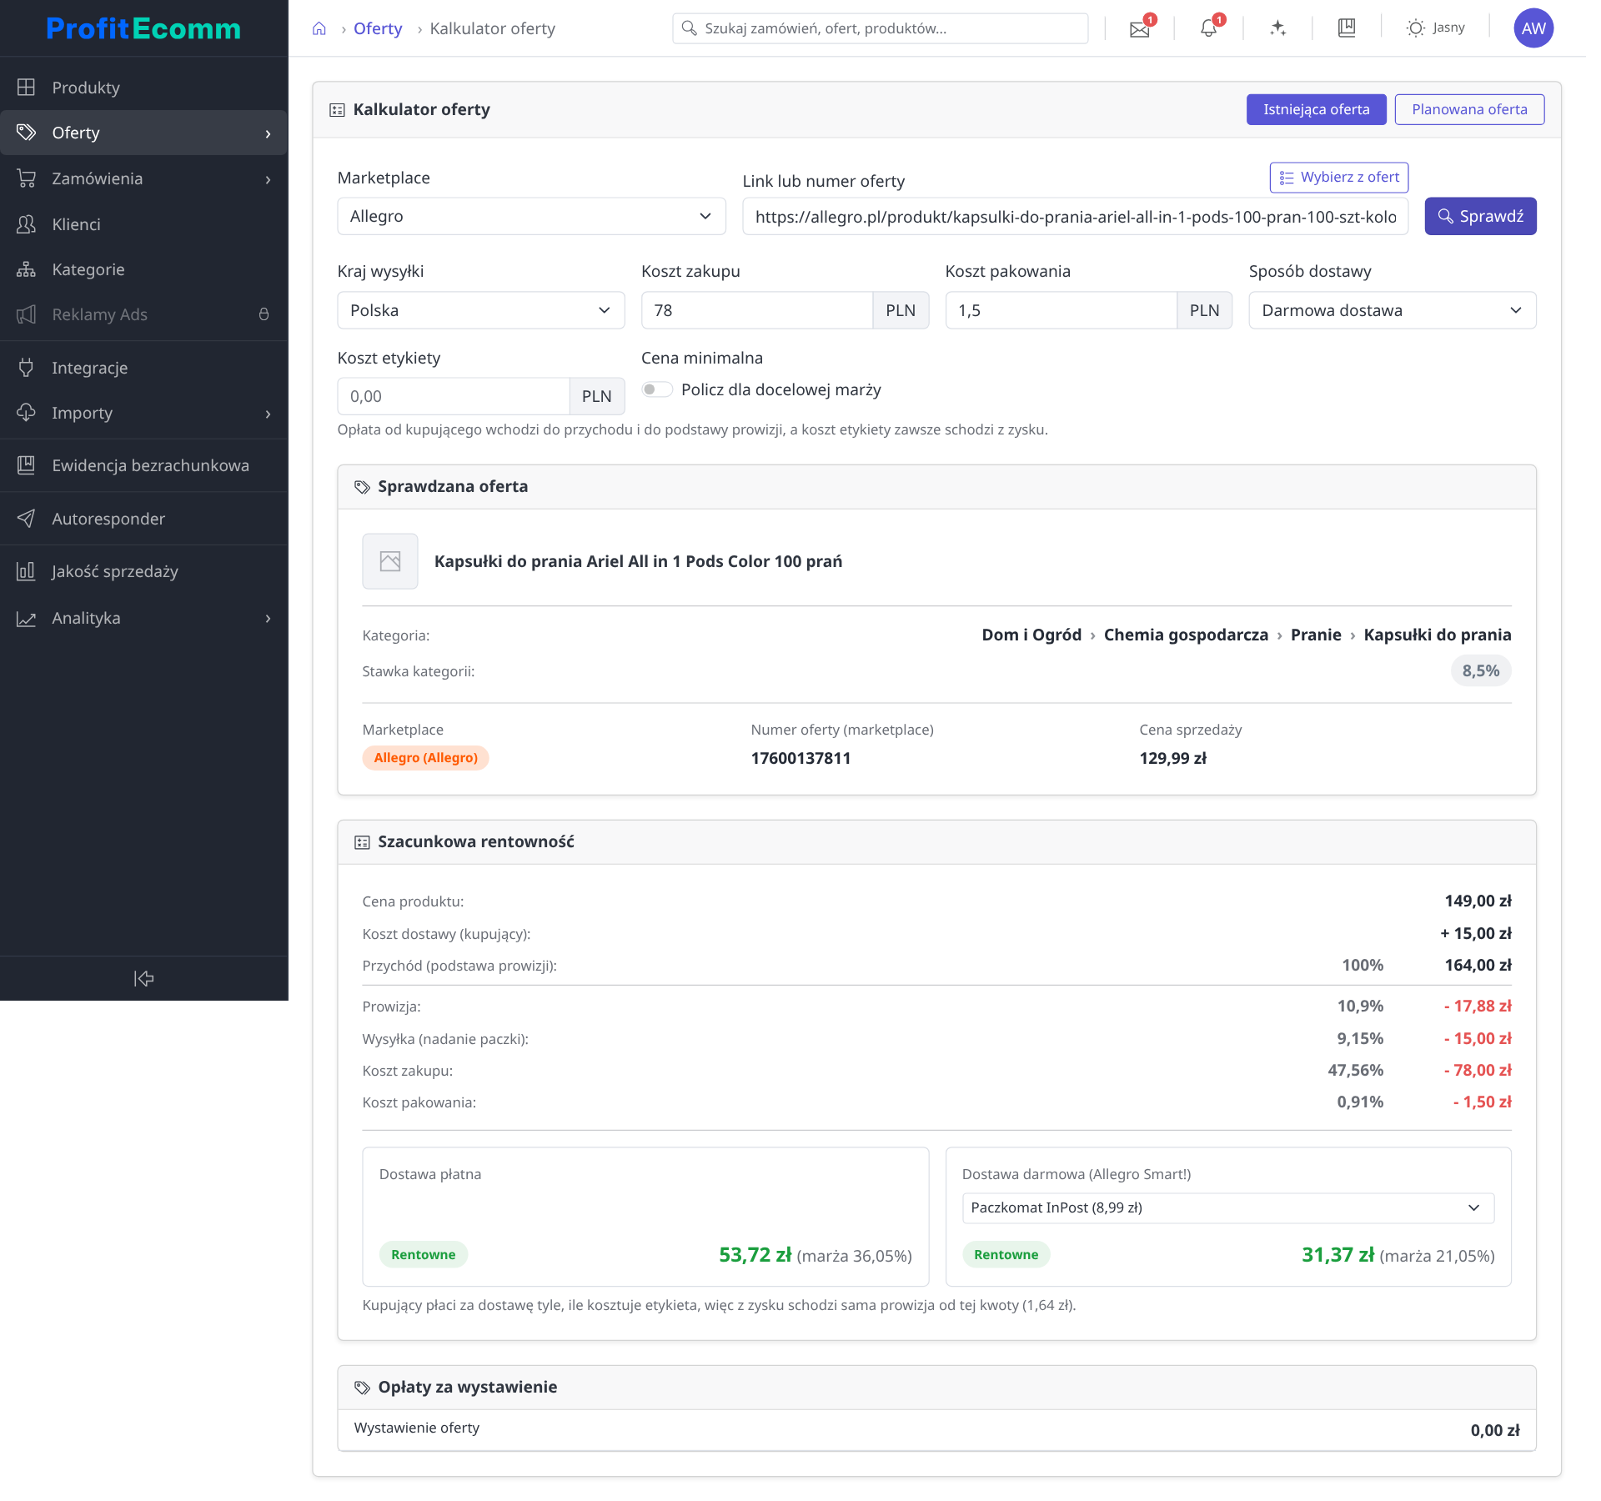The height and width of the screenshot is (1501, 1601).
Task: Click the Koszt etykiety input
Action: 453,396
